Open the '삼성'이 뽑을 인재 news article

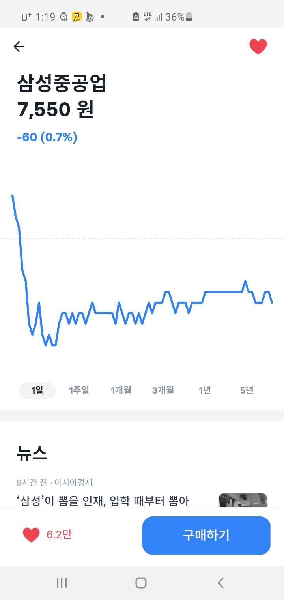(103, 501)
